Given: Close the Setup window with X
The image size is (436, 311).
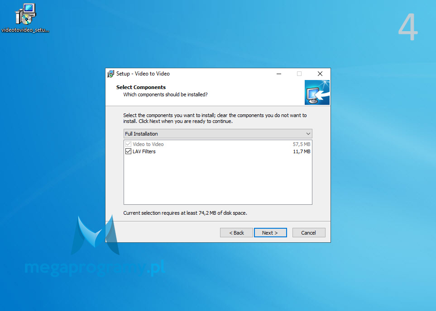Looking at the screenshot, I should click(320, 74).
